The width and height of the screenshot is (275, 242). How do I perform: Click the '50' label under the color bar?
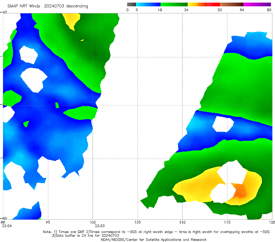click(x=220, y=10)
